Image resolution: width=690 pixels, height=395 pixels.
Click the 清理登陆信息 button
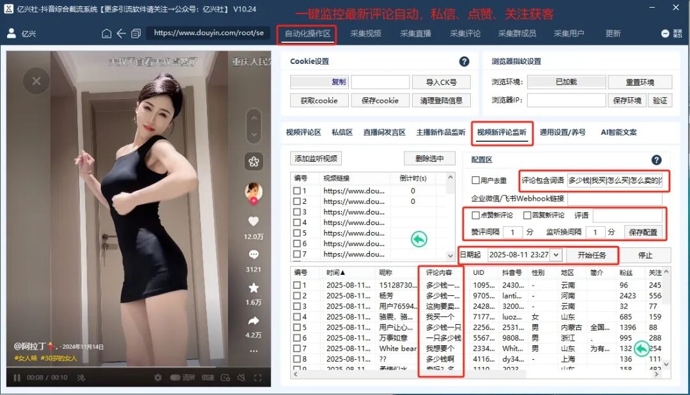441,100
